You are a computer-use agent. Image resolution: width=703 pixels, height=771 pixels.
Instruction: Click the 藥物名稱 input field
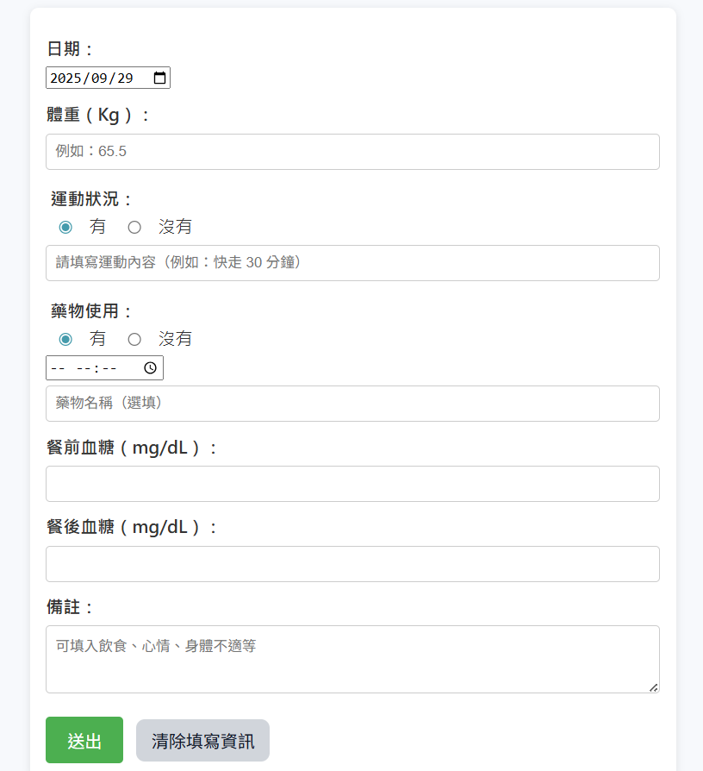click(x=352, y=404)
